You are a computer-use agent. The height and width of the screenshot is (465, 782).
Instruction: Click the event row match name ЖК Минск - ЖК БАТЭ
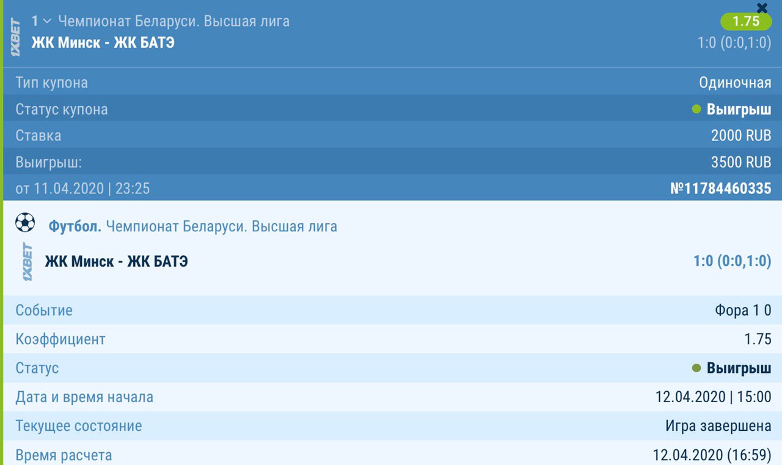pos(116,262)
